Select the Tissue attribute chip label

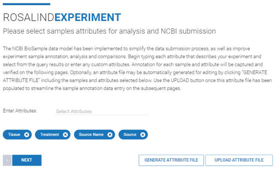(14, 135)
